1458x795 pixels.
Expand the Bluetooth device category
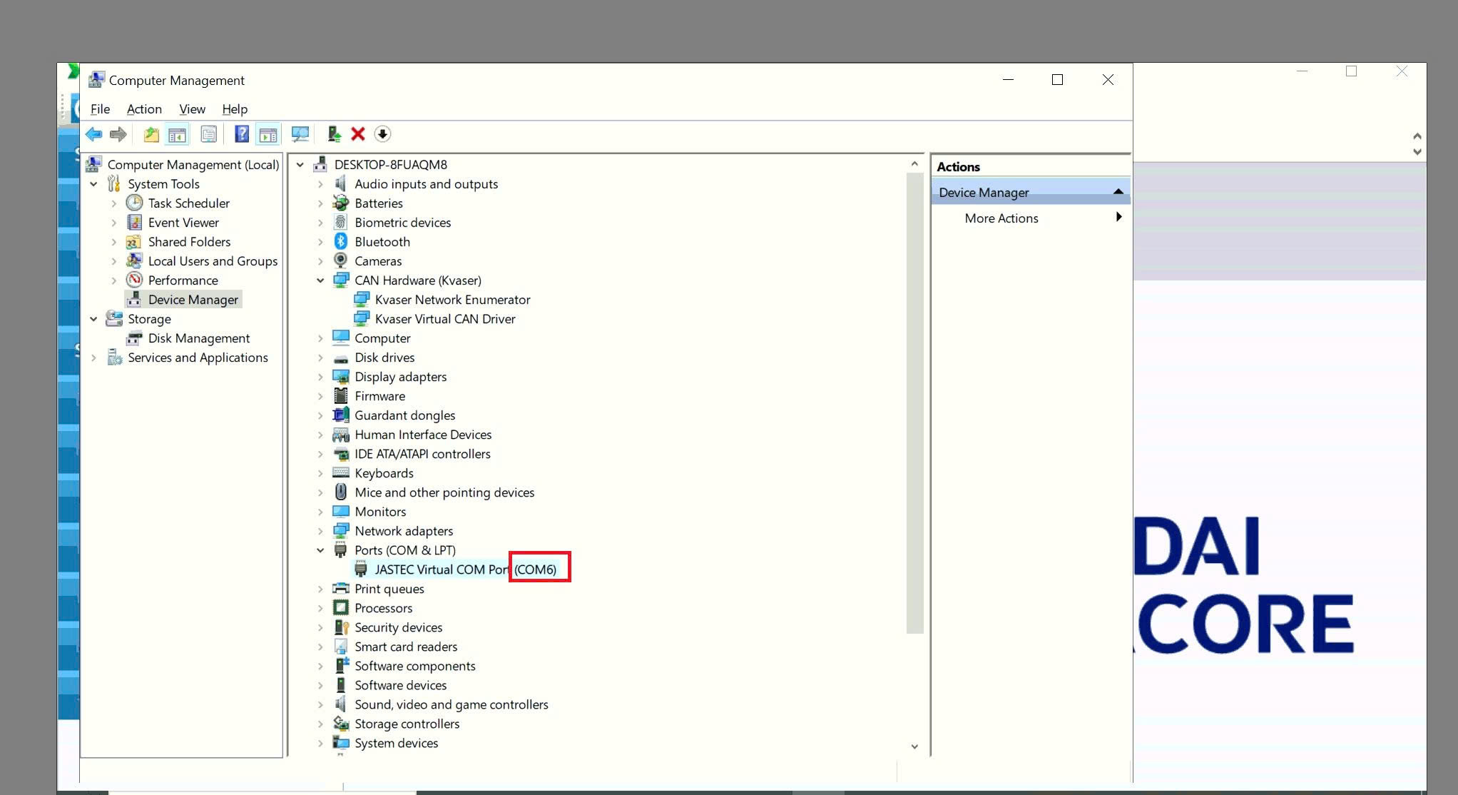coord(320,242)
